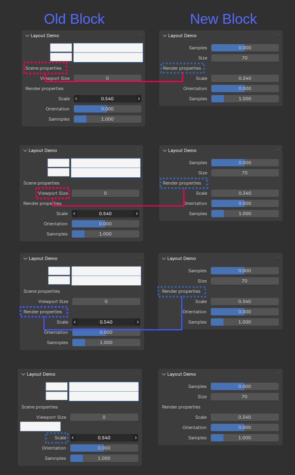The height and width of the screenshot is (475, 295).
Task: Click Scale 0.340 slider in bottom New Block panel
Action: click(245, 417)
